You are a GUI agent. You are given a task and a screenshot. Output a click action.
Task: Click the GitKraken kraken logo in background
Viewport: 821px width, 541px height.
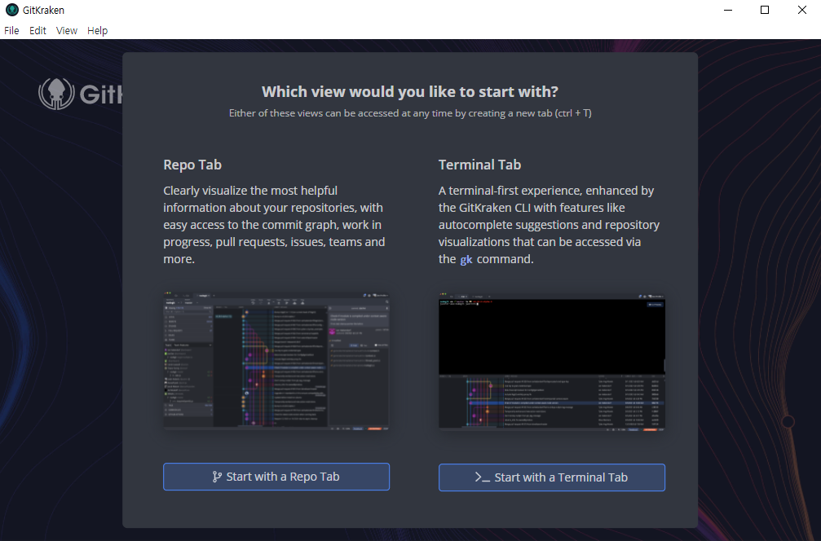coord(56,94)
